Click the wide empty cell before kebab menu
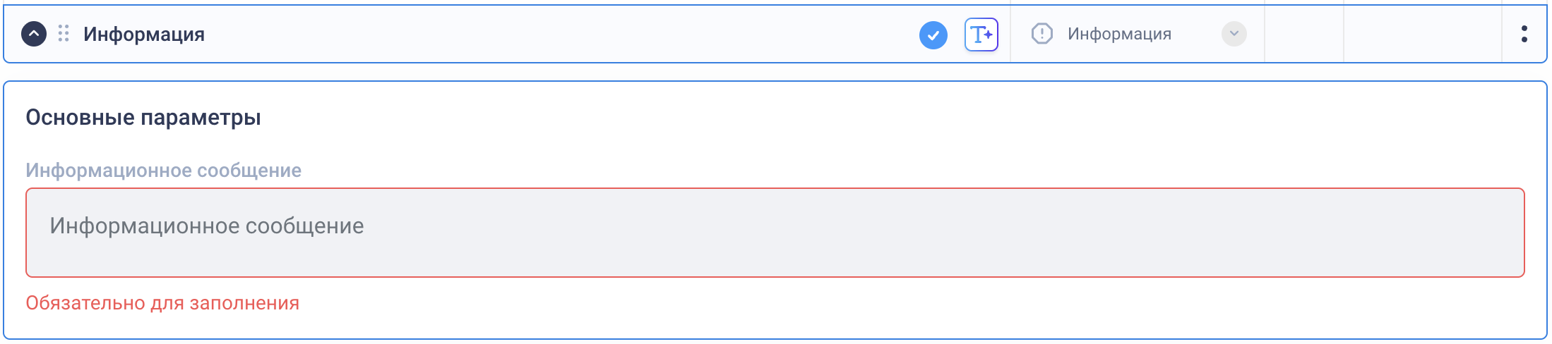The image size is (1552, 344). click(x=1421, y=34)
